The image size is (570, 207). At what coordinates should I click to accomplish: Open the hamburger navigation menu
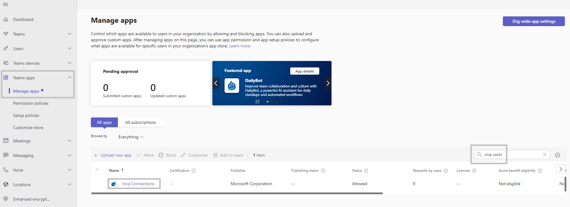[x=5, y=5]
